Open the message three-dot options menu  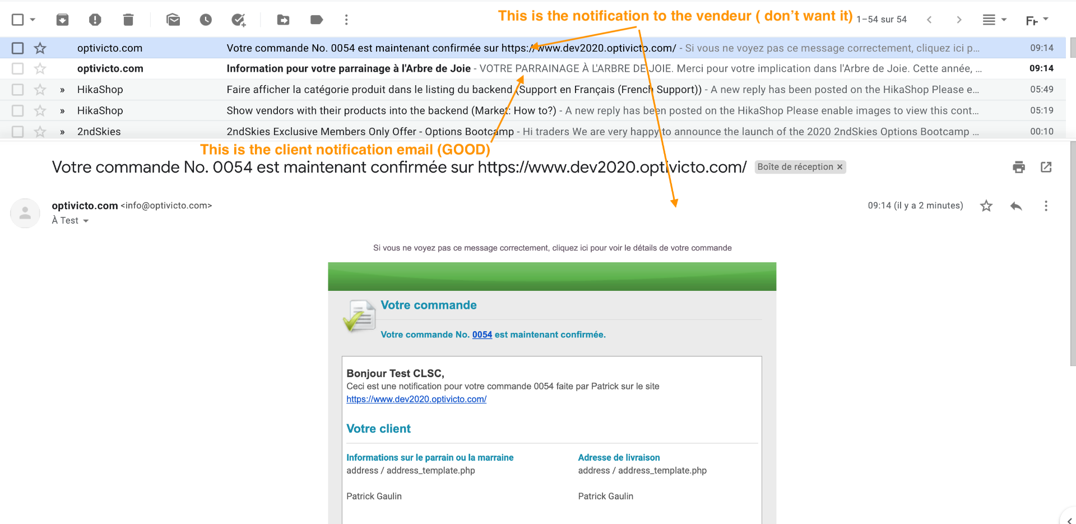[x=1046, y=206]
